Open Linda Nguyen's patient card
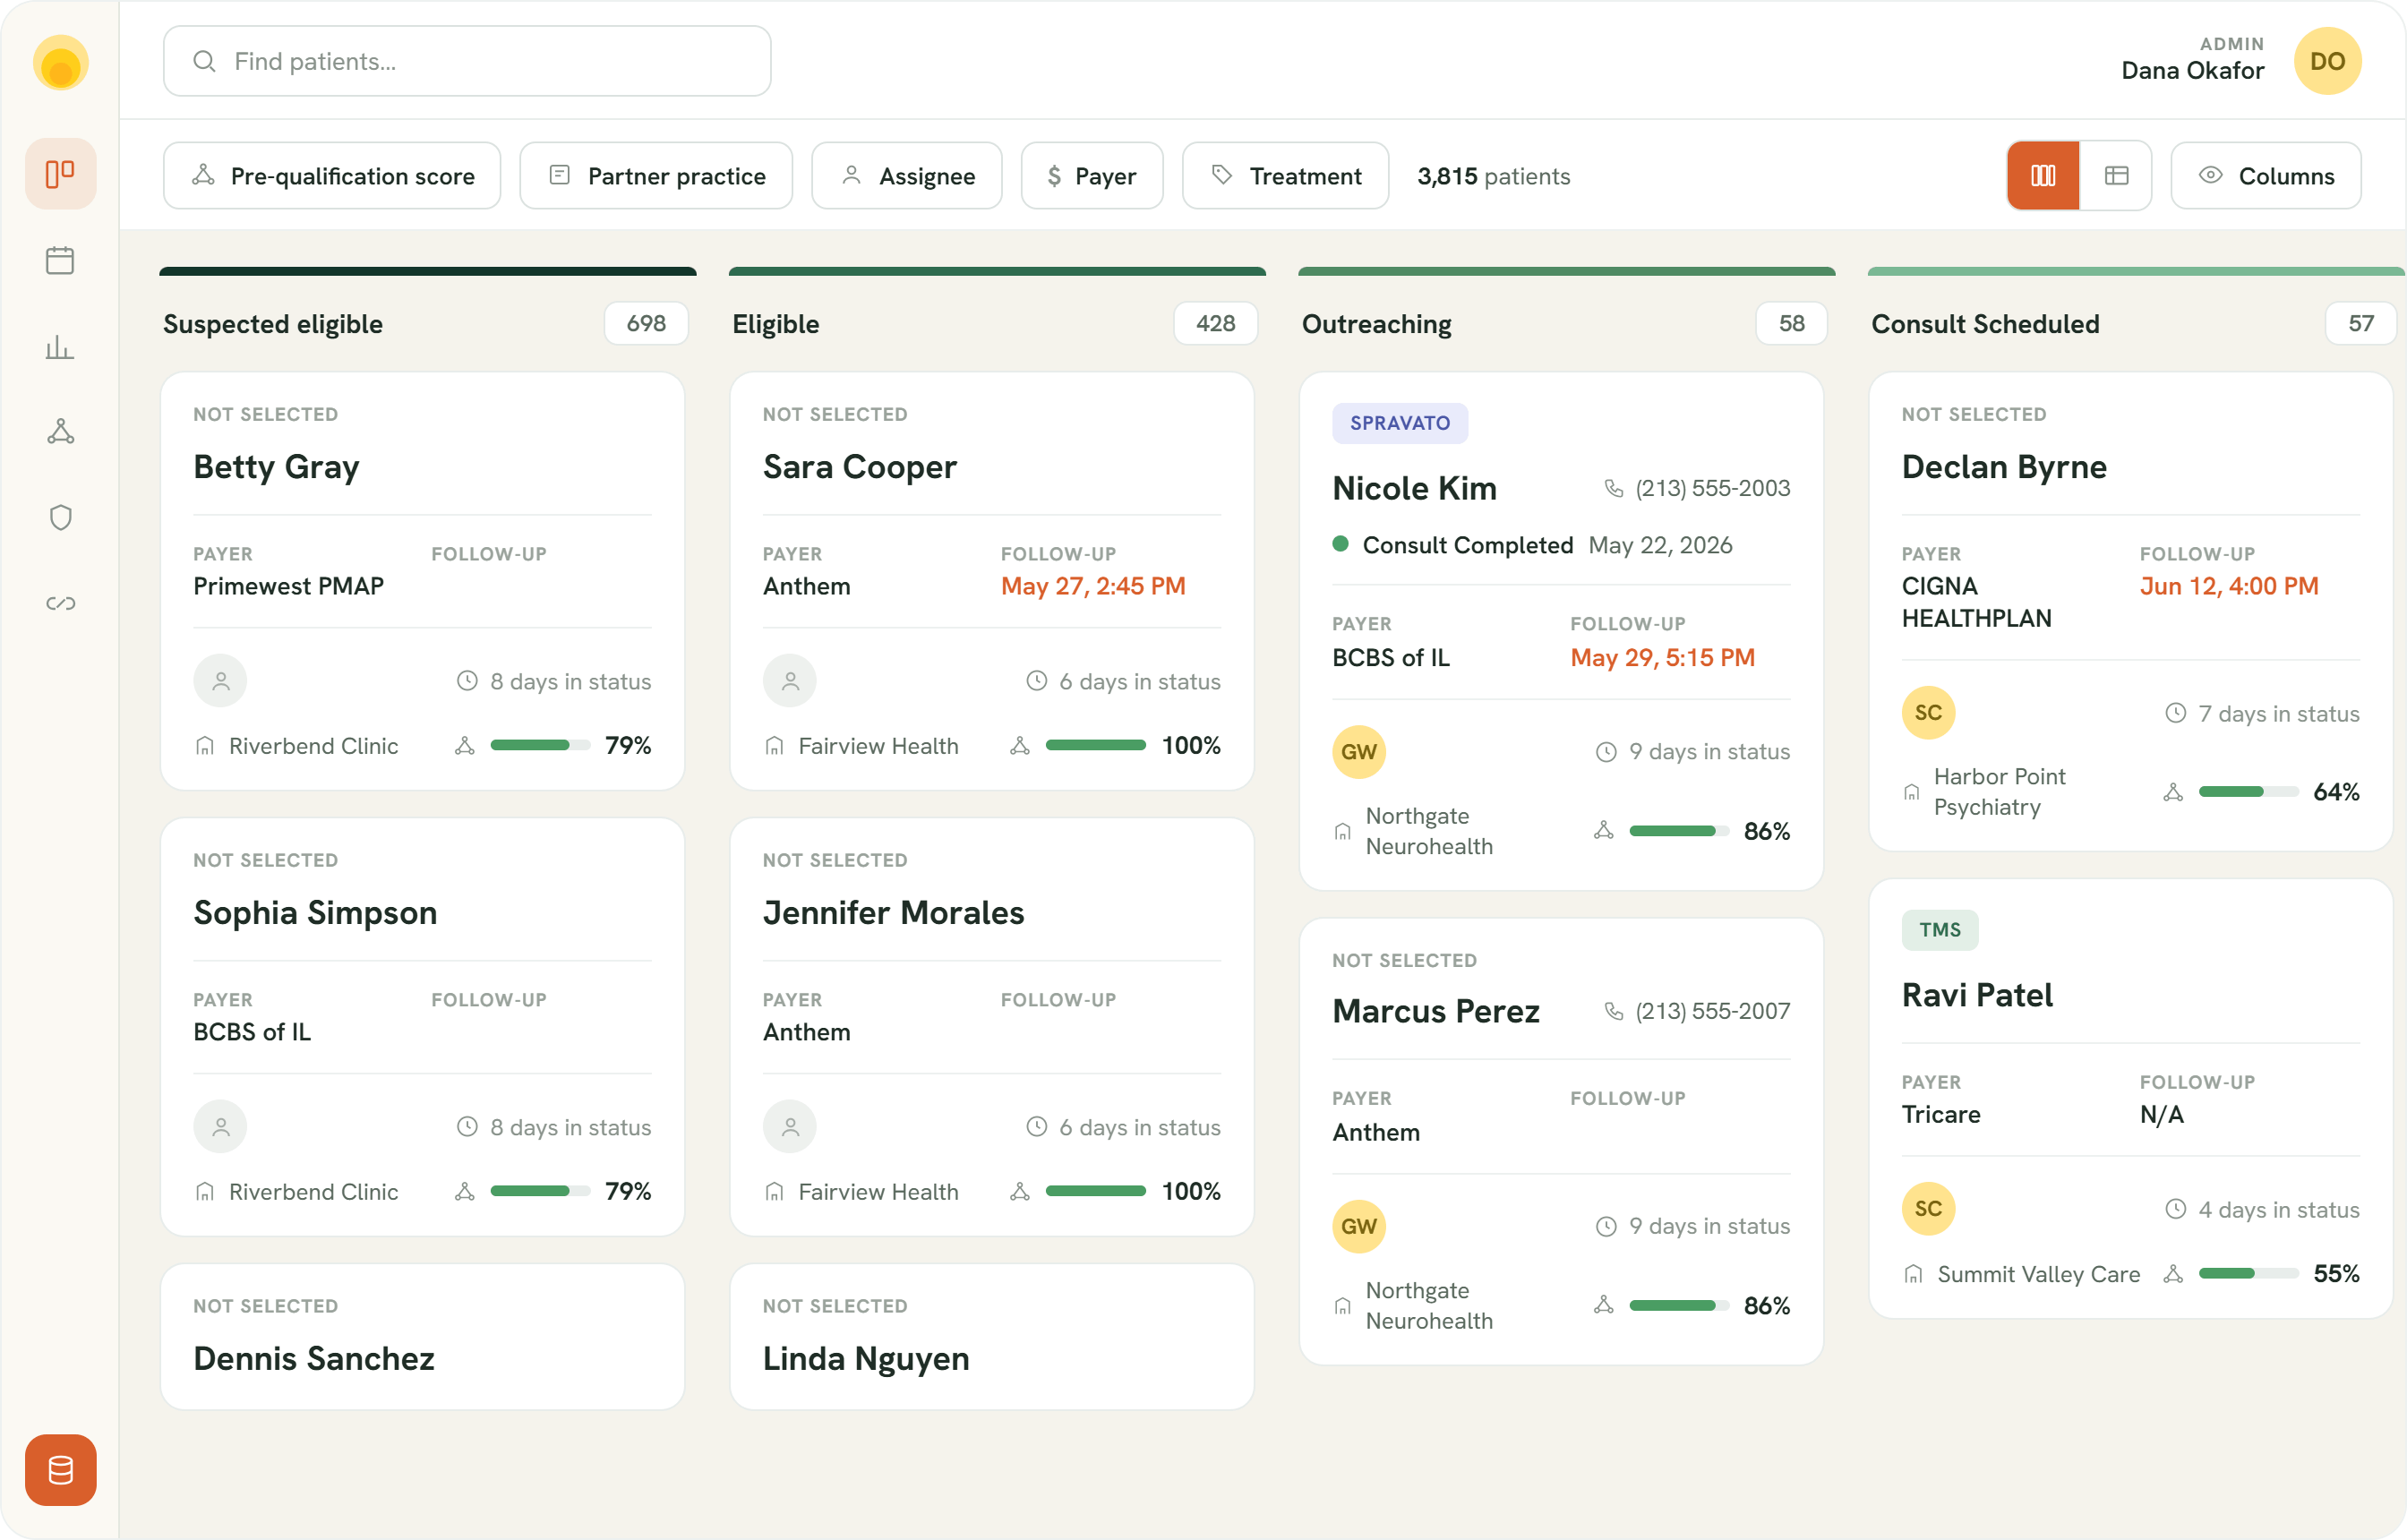2407x1540 pixels. (x=991, y=1336)
